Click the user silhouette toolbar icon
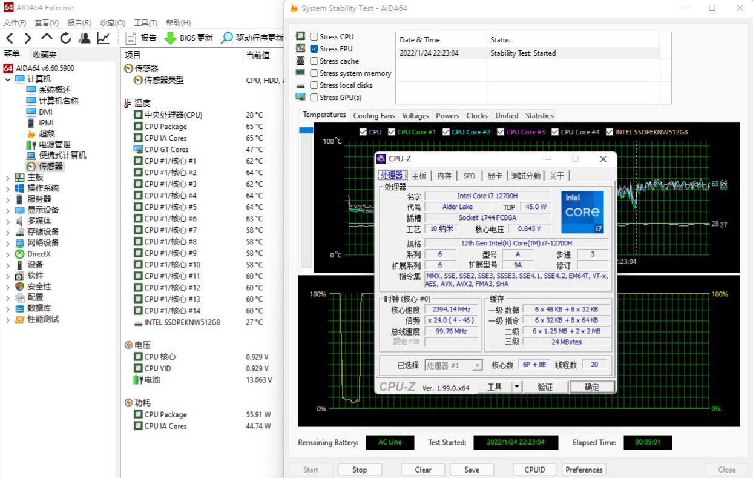This screenshot has width=753, height=478. [x=84, y=38]
